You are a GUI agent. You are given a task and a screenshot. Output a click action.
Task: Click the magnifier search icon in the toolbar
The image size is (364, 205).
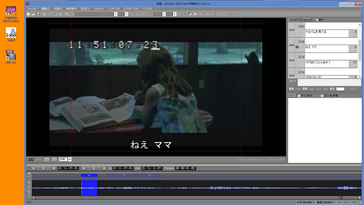(x=45, y=14)
